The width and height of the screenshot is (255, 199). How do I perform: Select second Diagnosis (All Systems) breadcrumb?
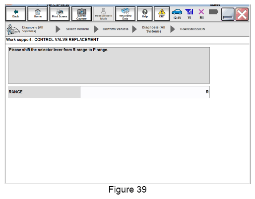[x=154, y=29]
